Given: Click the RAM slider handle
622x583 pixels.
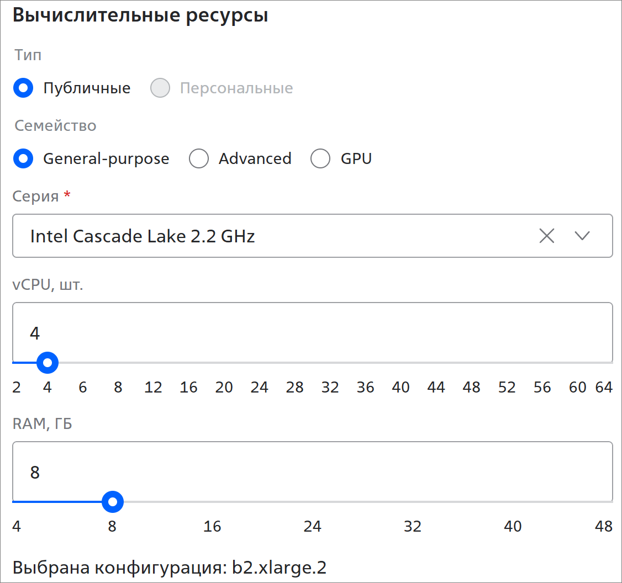Looking at the screenshot, I should 113,502.
